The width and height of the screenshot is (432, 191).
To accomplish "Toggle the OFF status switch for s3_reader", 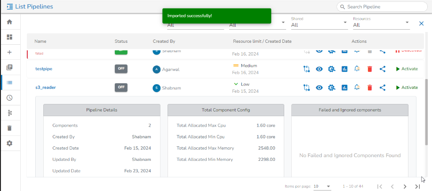I will pyautogui.click(x=121, y=87).
